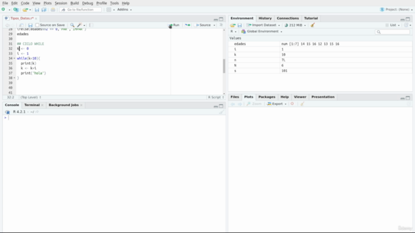Click the Import Dataset button
The width and height of the screenshot is (415, 233).
(x=263, y=25)
